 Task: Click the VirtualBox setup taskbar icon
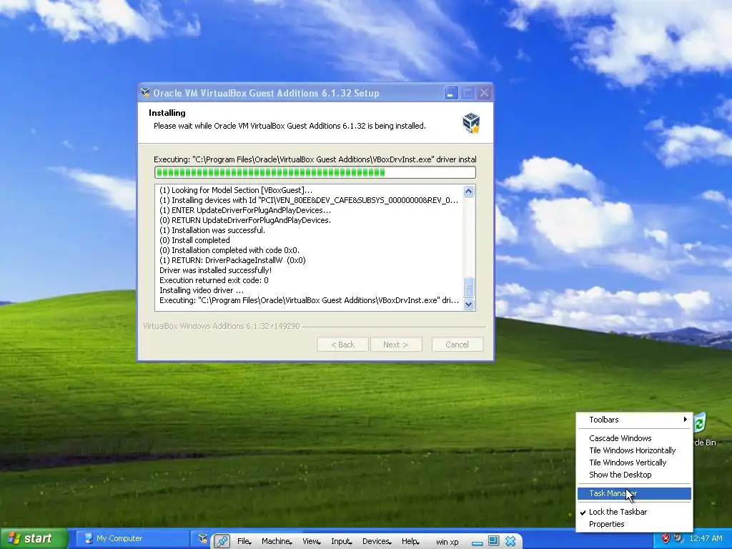[203, 538]
